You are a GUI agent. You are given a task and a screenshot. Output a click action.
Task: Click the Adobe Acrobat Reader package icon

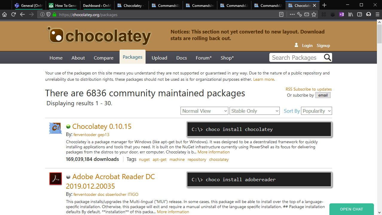[x=56, y=179]
